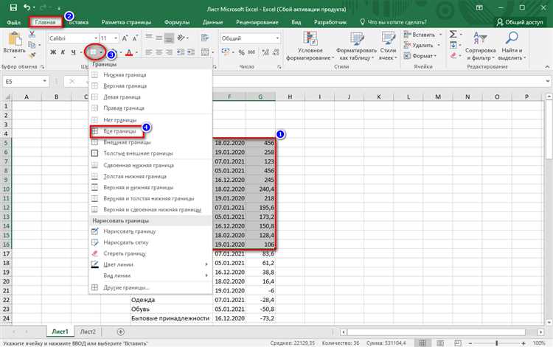Open the Общий number format dropdown
This screenshot has width=553, height=347.
tap(277, 38)
